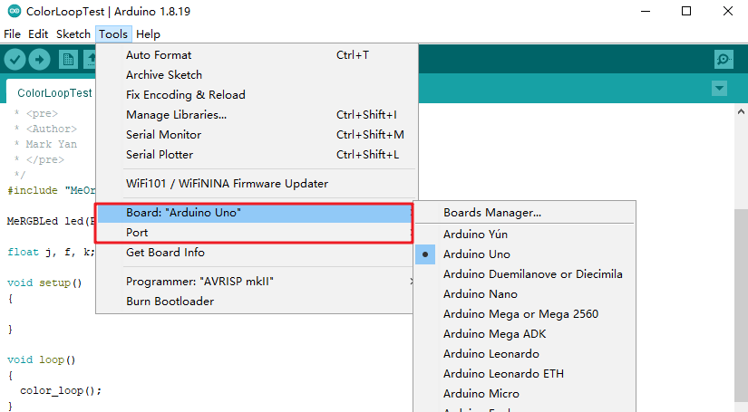748x412 pixels.
Task: Open the File menu
Action: click(12, 34)
